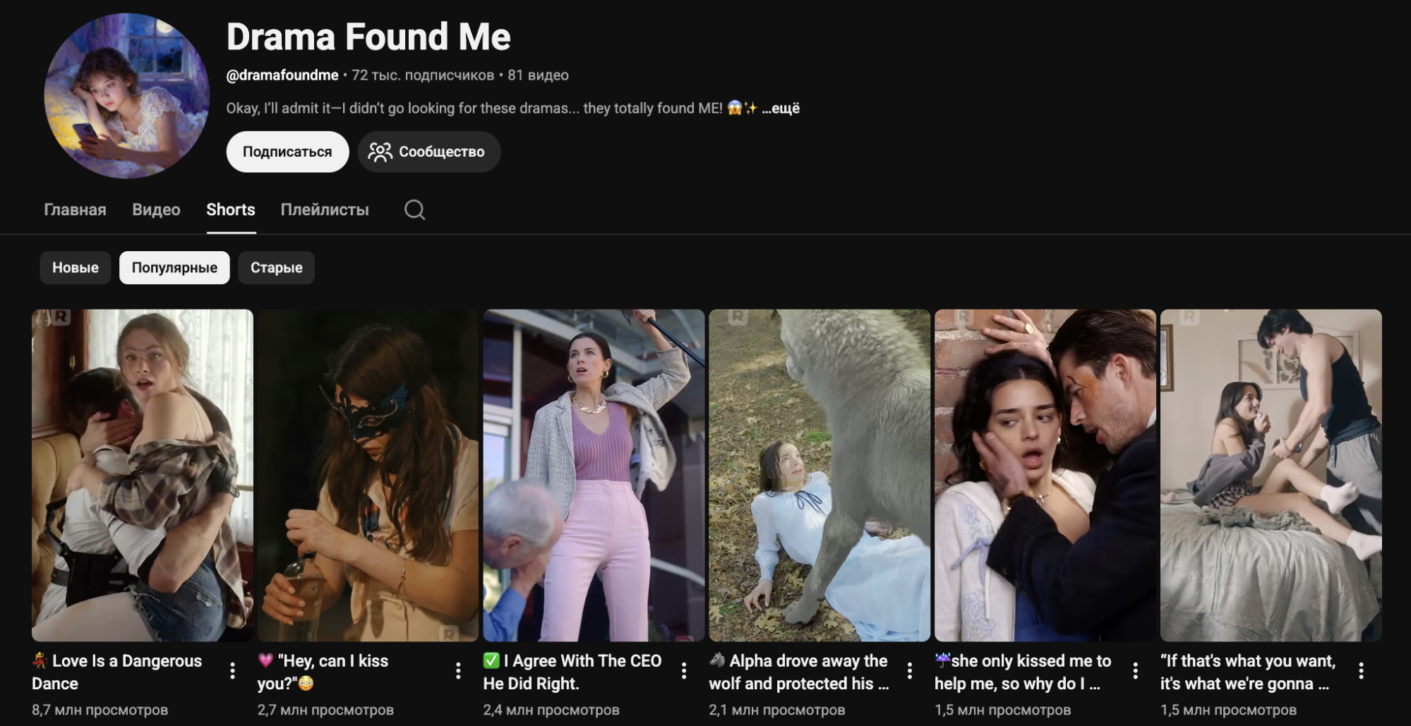Open the channel search magnifier icon
Screen dimensions: 1411x726
pyautogui.click(x=414, y=210)
